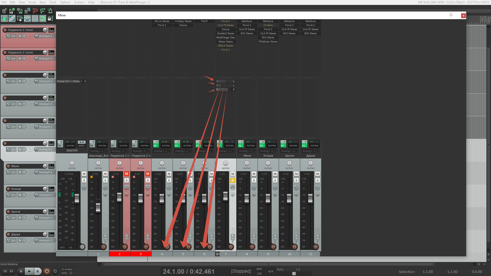Toggle the snap magnet toolbar icon
The image size is (491, 276).
(x=42, y=18)
